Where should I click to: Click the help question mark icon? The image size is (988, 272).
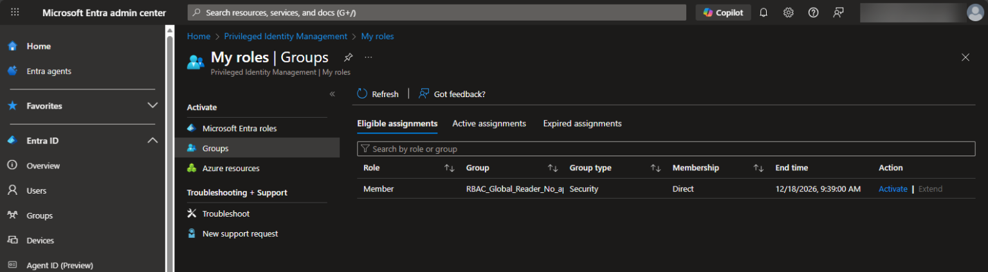tap(813, 12)
